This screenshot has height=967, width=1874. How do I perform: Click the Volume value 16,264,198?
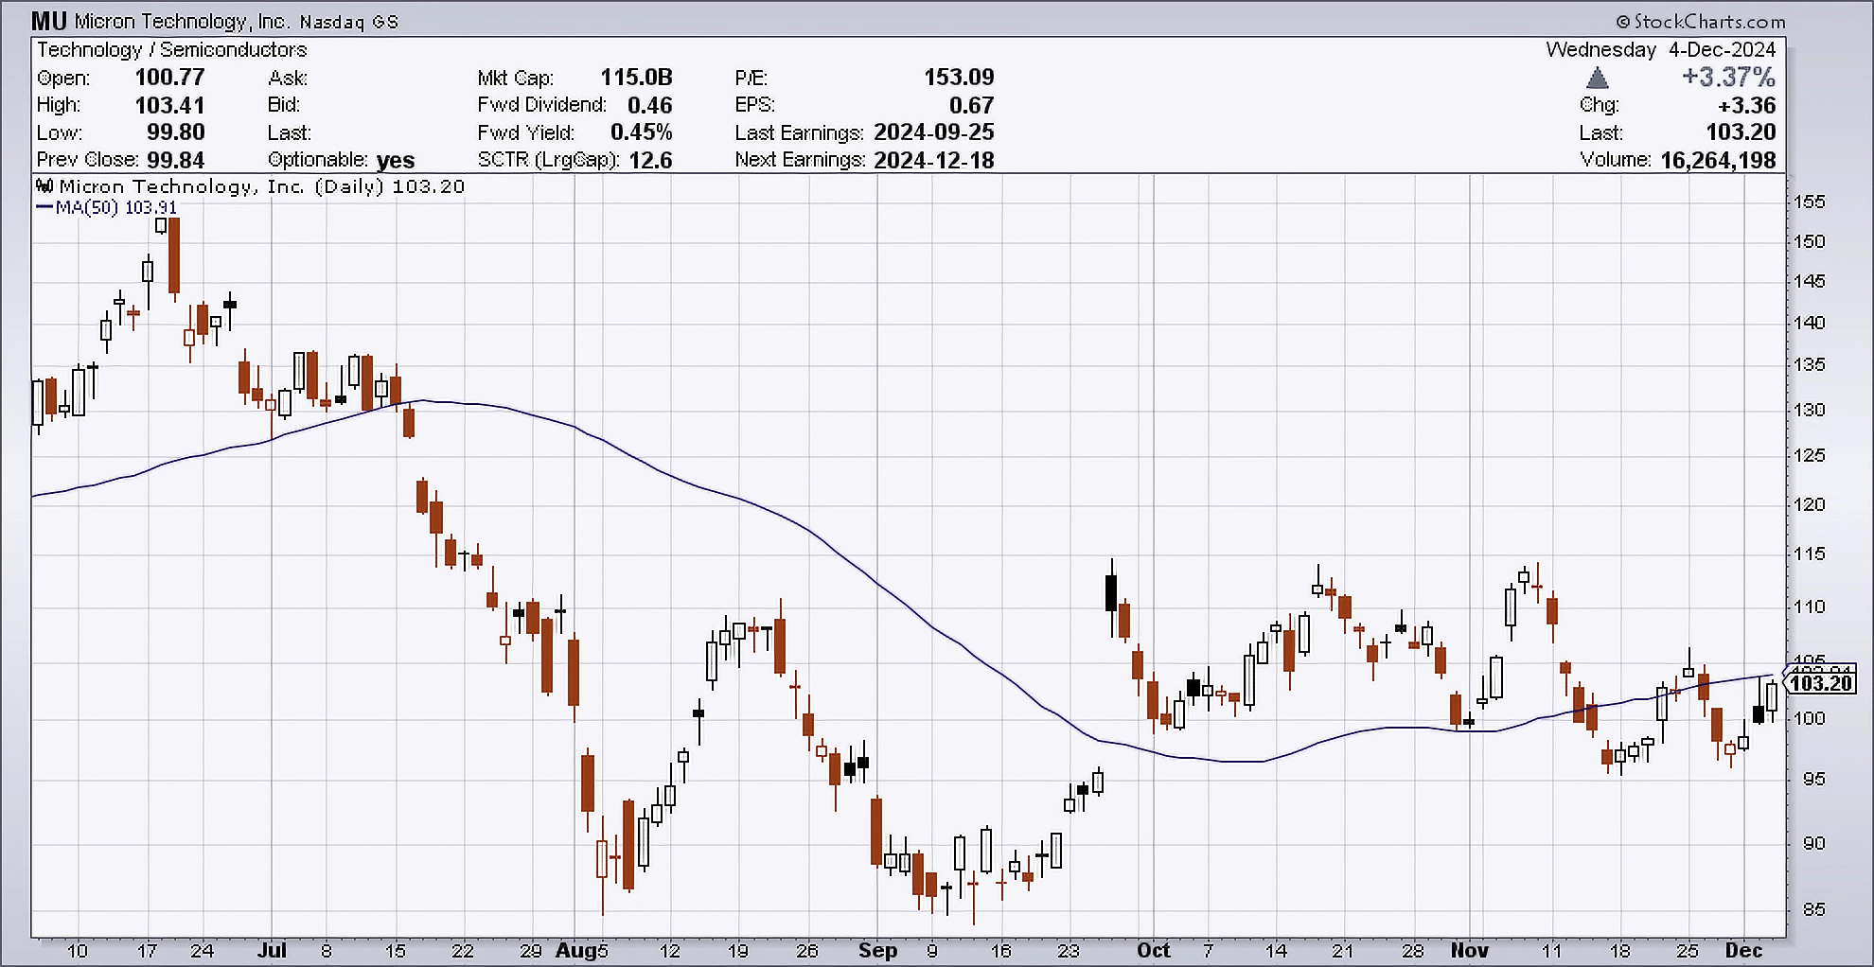pos(1718,160)
